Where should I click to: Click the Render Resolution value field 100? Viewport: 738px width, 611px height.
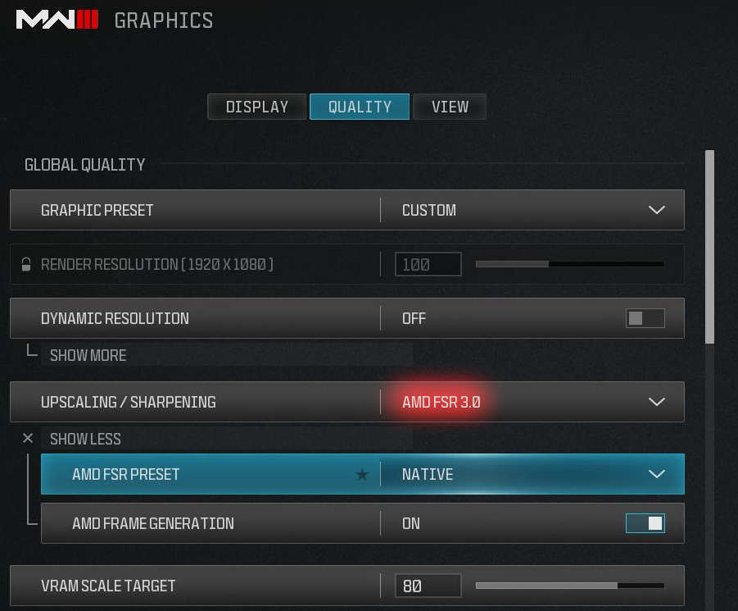428,264
